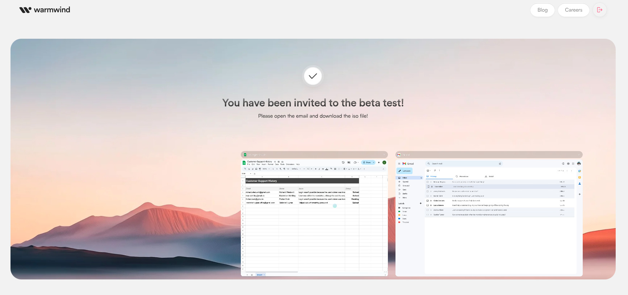Tick the checkbox for Martin Clark's email
628x295 pixels.
click(x=427, y=196)
